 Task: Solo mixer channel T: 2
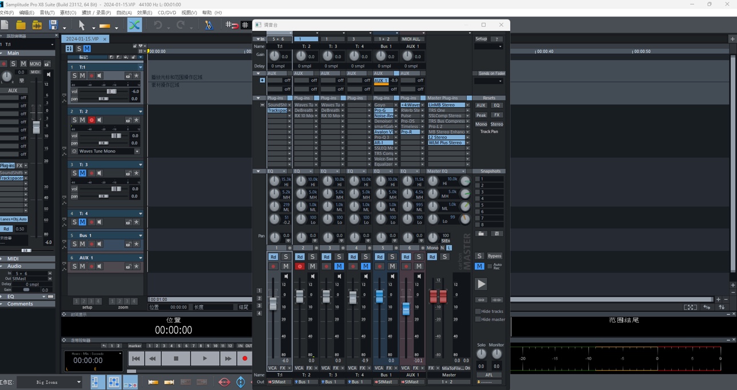coord(313,257)
